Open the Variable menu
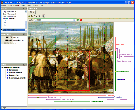The width and height of the screenshot is (135, 110). 16,6
